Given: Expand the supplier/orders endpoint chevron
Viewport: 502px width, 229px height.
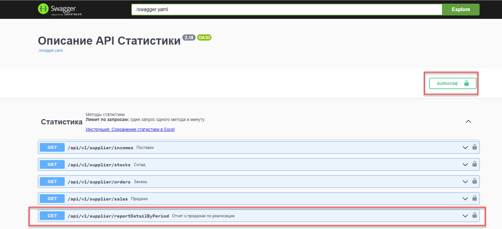Looking at the screenshot, I should pos(465,181).
